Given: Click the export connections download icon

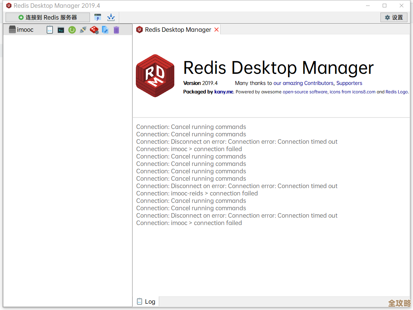Looking at the screenshot, I should [111, 17].
